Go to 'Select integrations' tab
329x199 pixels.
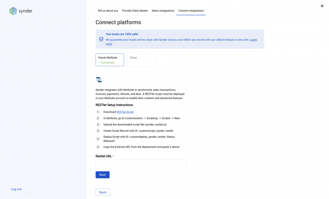tap(163, 11)
